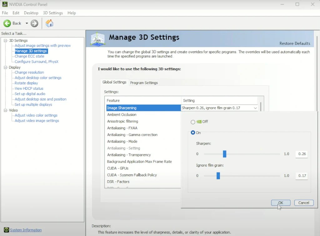Click the OK button
The width and height of the screenshot is (320, 236).
coord(280,203)
